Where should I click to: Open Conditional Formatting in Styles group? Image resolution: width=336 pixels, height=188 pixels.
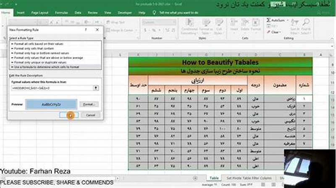point(189,27)
